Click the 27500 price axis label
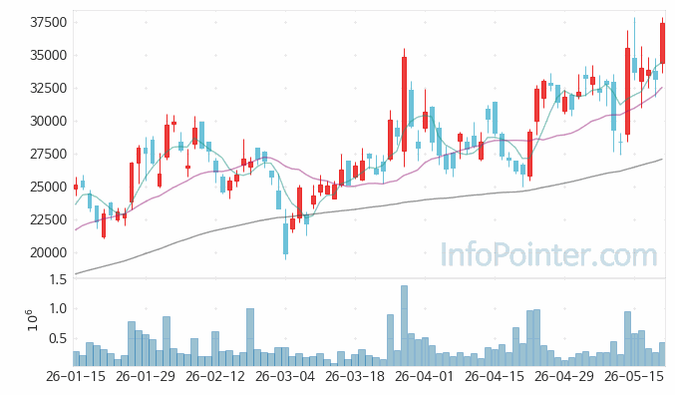This screenshot has height=395, width=675. click(48, 154)
